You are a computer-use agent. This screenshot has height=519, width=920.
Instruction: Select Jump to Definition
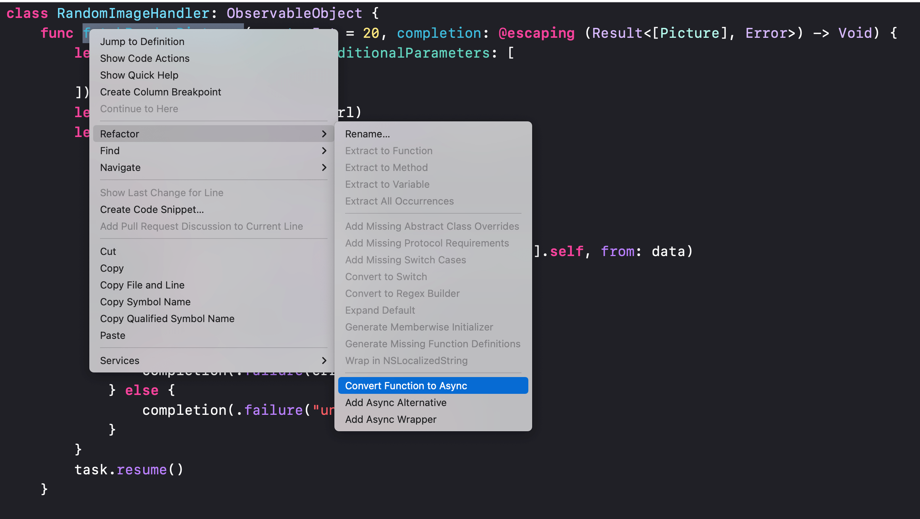pyautogui.click(x=142, y=41)
